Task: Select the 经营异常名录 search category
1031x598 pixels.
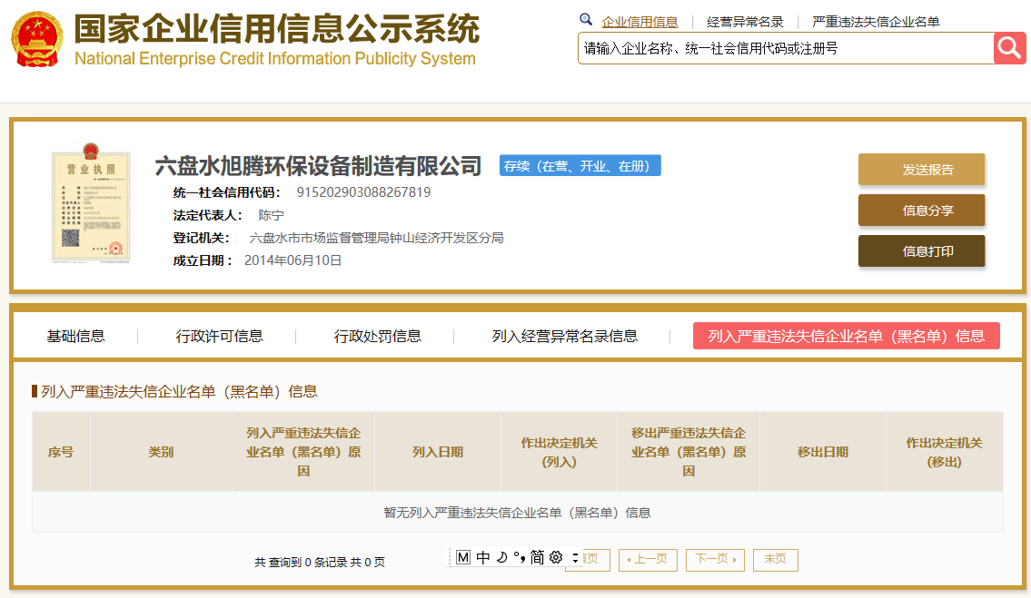Action: click(745, 22)
